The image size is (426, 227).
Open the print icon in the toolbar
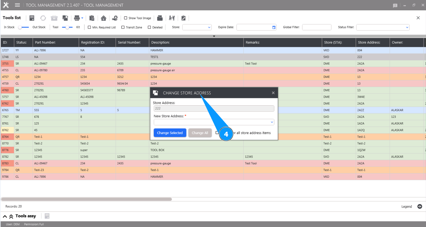click(x=77, y=18)
